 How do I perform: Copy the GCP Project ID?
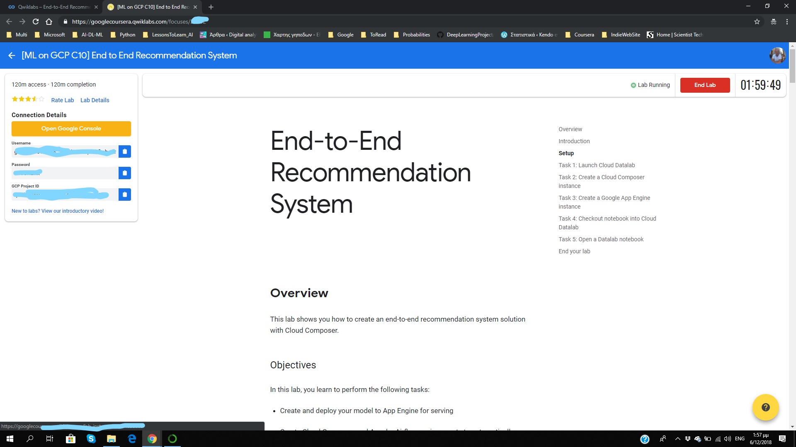click(124, 195)
